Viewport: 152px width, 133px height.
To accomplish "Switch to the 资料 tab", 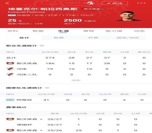I will tap(13, 31).
